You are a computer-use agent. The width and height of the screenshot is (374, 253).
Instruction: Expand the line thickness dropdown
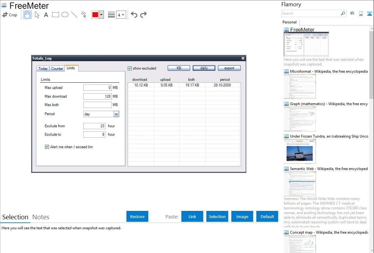[121, 15]
